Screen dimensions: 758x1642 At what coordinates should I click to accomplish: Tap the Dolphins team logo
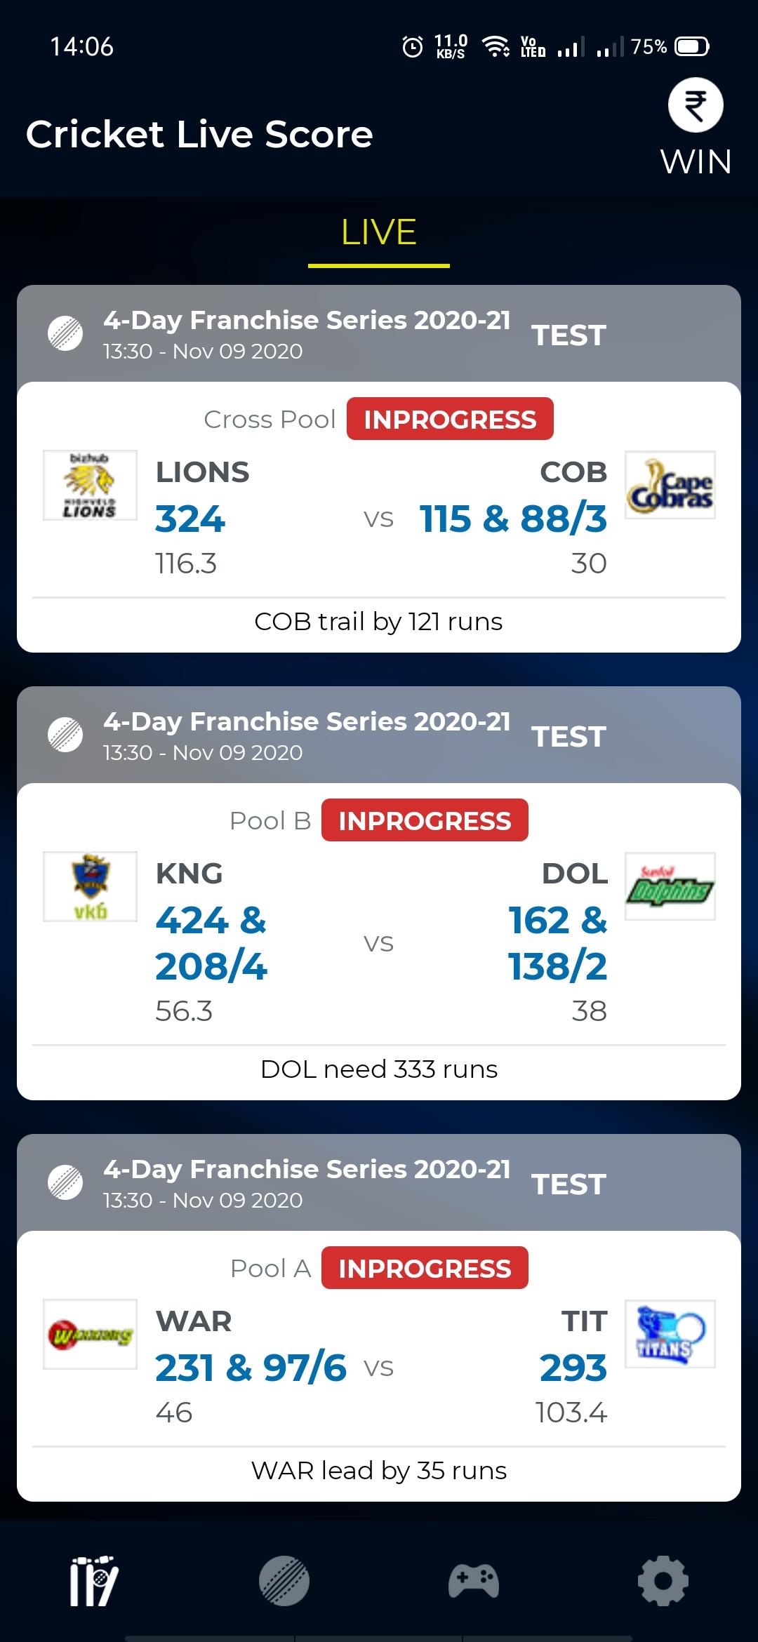pos(670,886)
